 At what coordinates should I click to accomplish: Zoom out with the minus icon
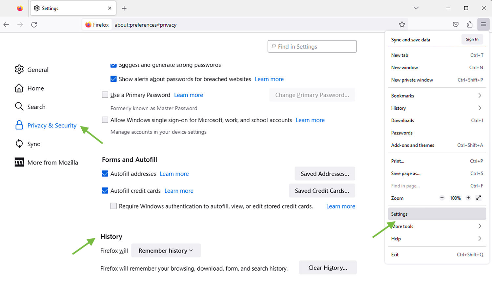[x=442, y=198]
